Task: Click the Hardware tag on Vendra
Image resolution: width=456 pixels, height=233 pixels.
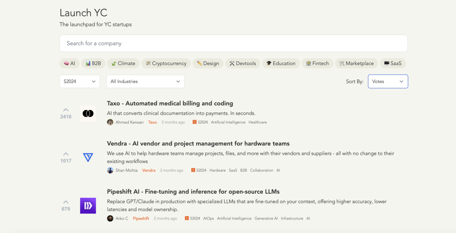Action: point(217,170)
